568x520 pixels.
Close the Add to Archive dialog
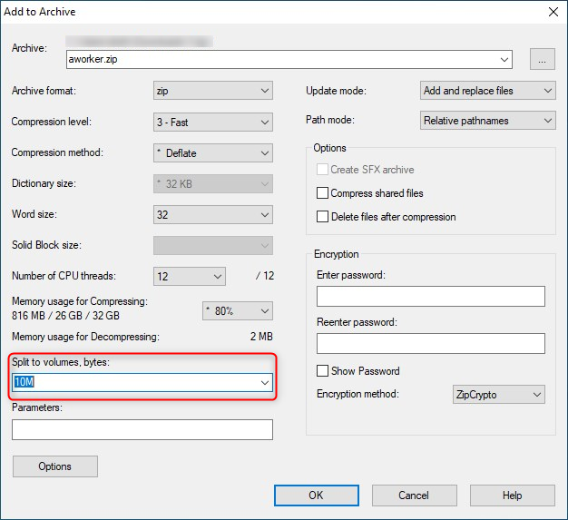(x=553, y=12)
